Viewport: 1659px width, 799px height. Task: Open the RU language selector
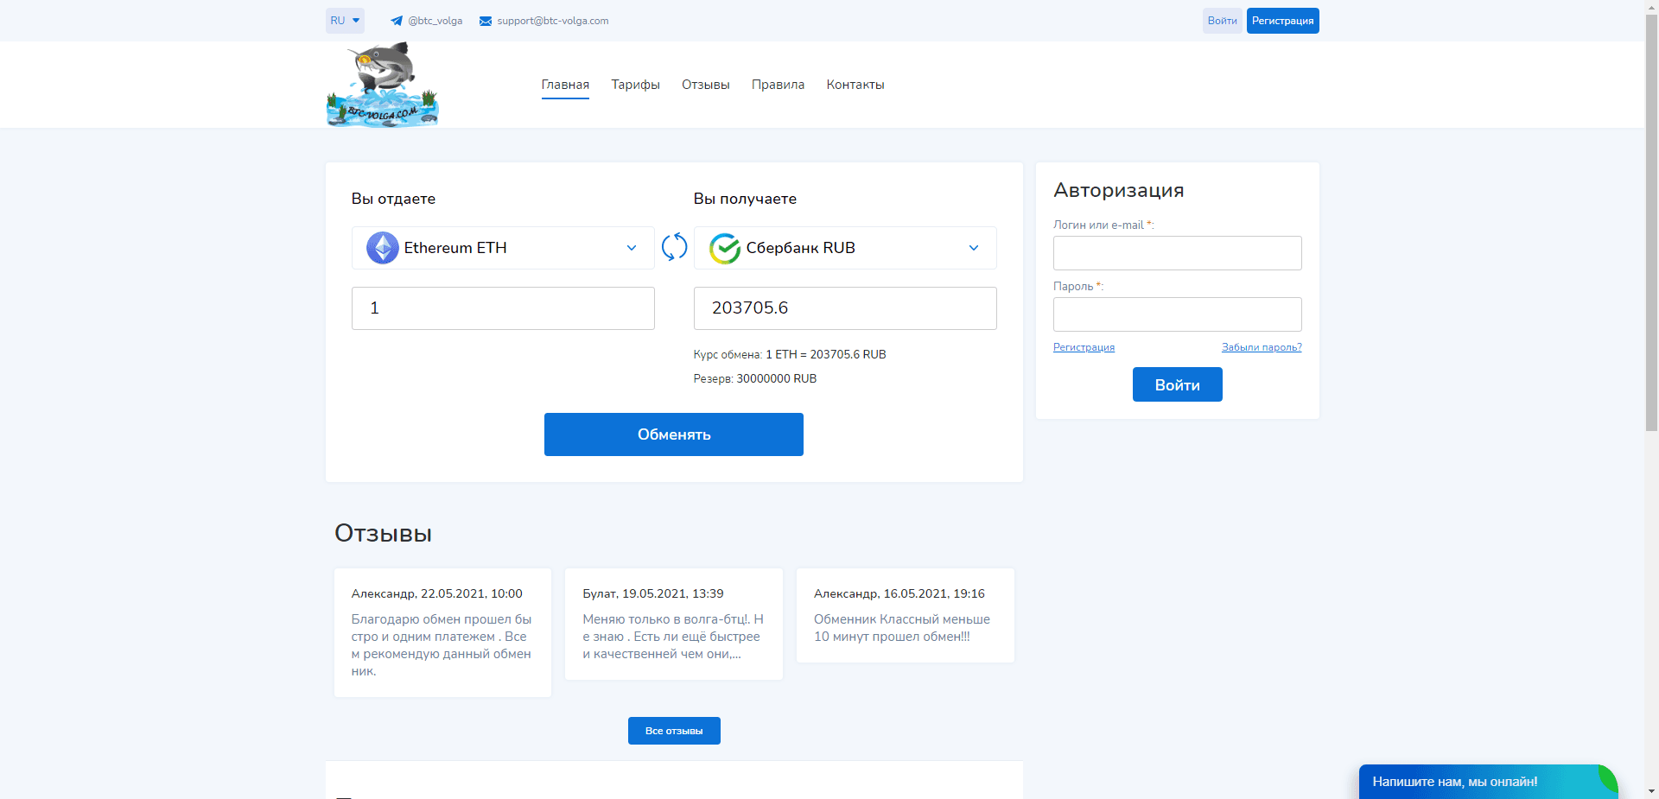(345, 21)
